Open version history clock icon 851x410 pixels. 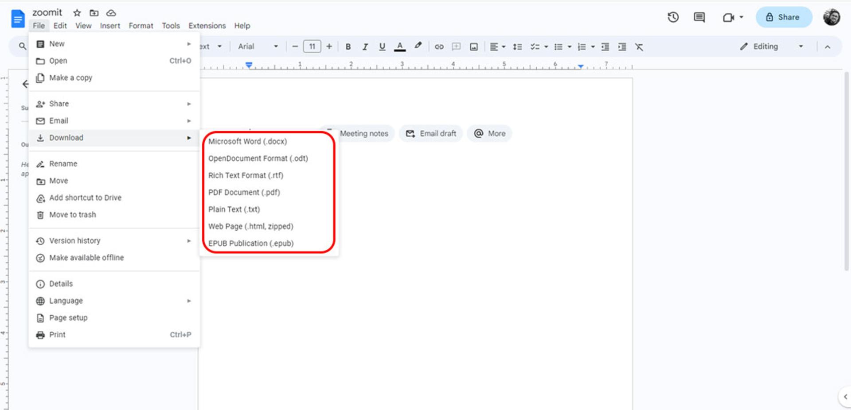point(673,17)
